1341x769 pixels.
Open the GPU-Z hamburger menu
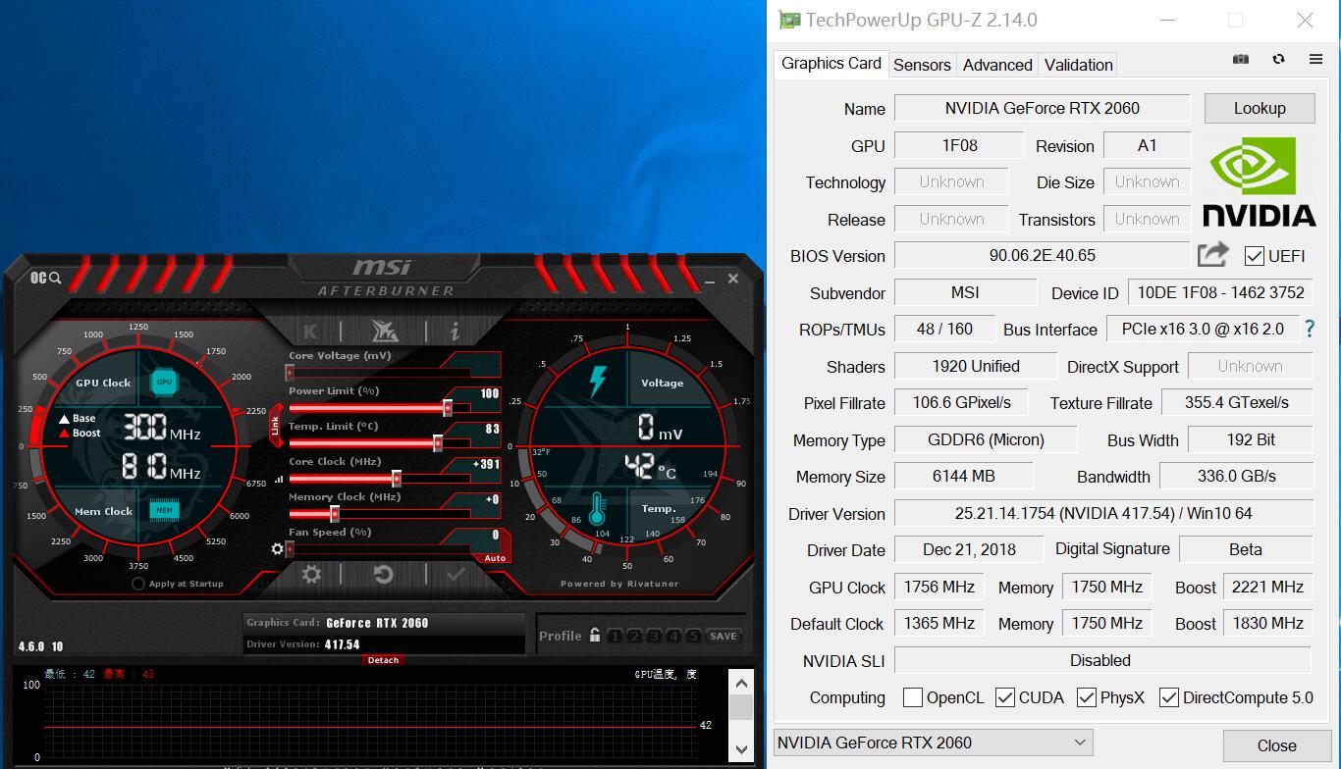click(x=1315, y=59)
